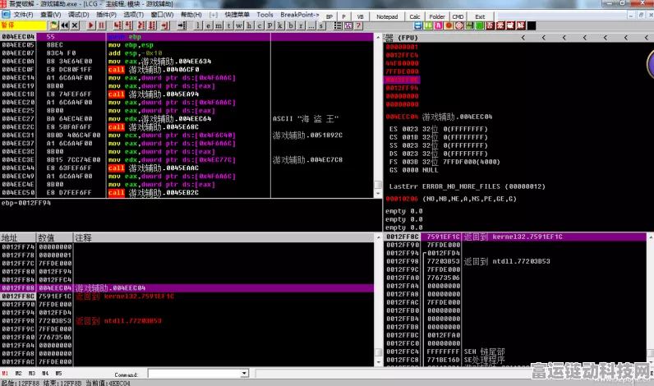Click the Calc button

click(x=415, y=16)
